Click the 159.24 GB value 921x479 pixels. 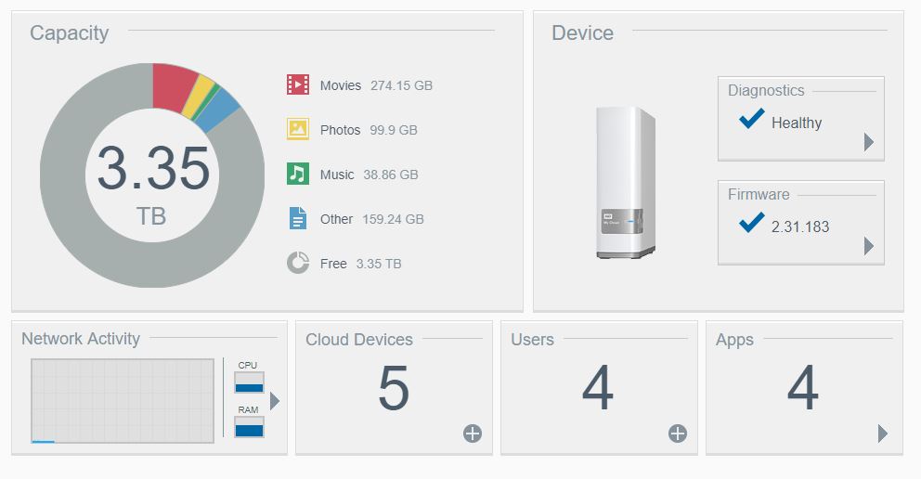tap(393, 219)
